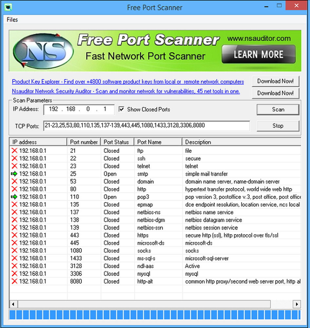
Task: Open the Nsauditor Network Security Auditor link
Action: tap(126, 92)
